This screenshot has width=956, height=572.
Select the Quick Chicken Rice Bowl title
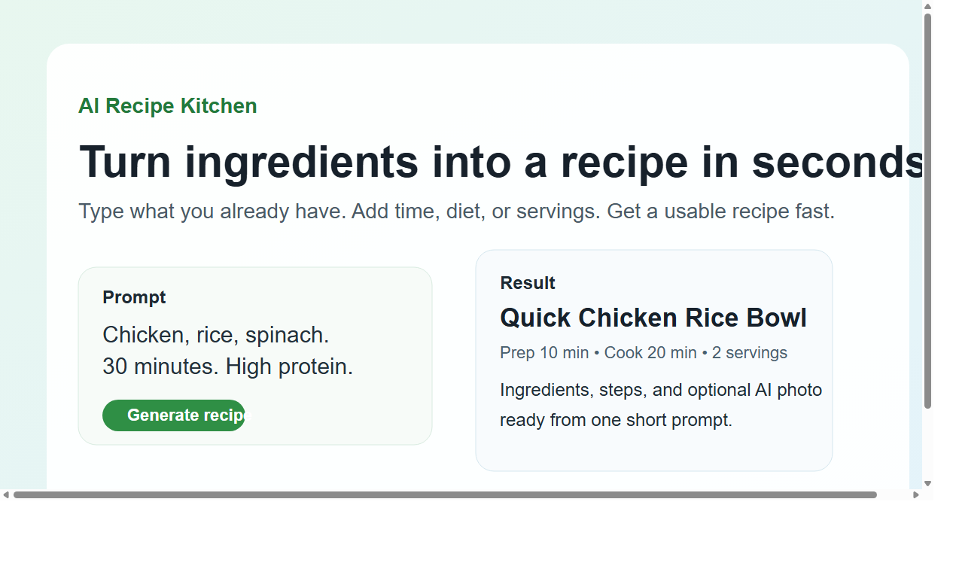653,317
